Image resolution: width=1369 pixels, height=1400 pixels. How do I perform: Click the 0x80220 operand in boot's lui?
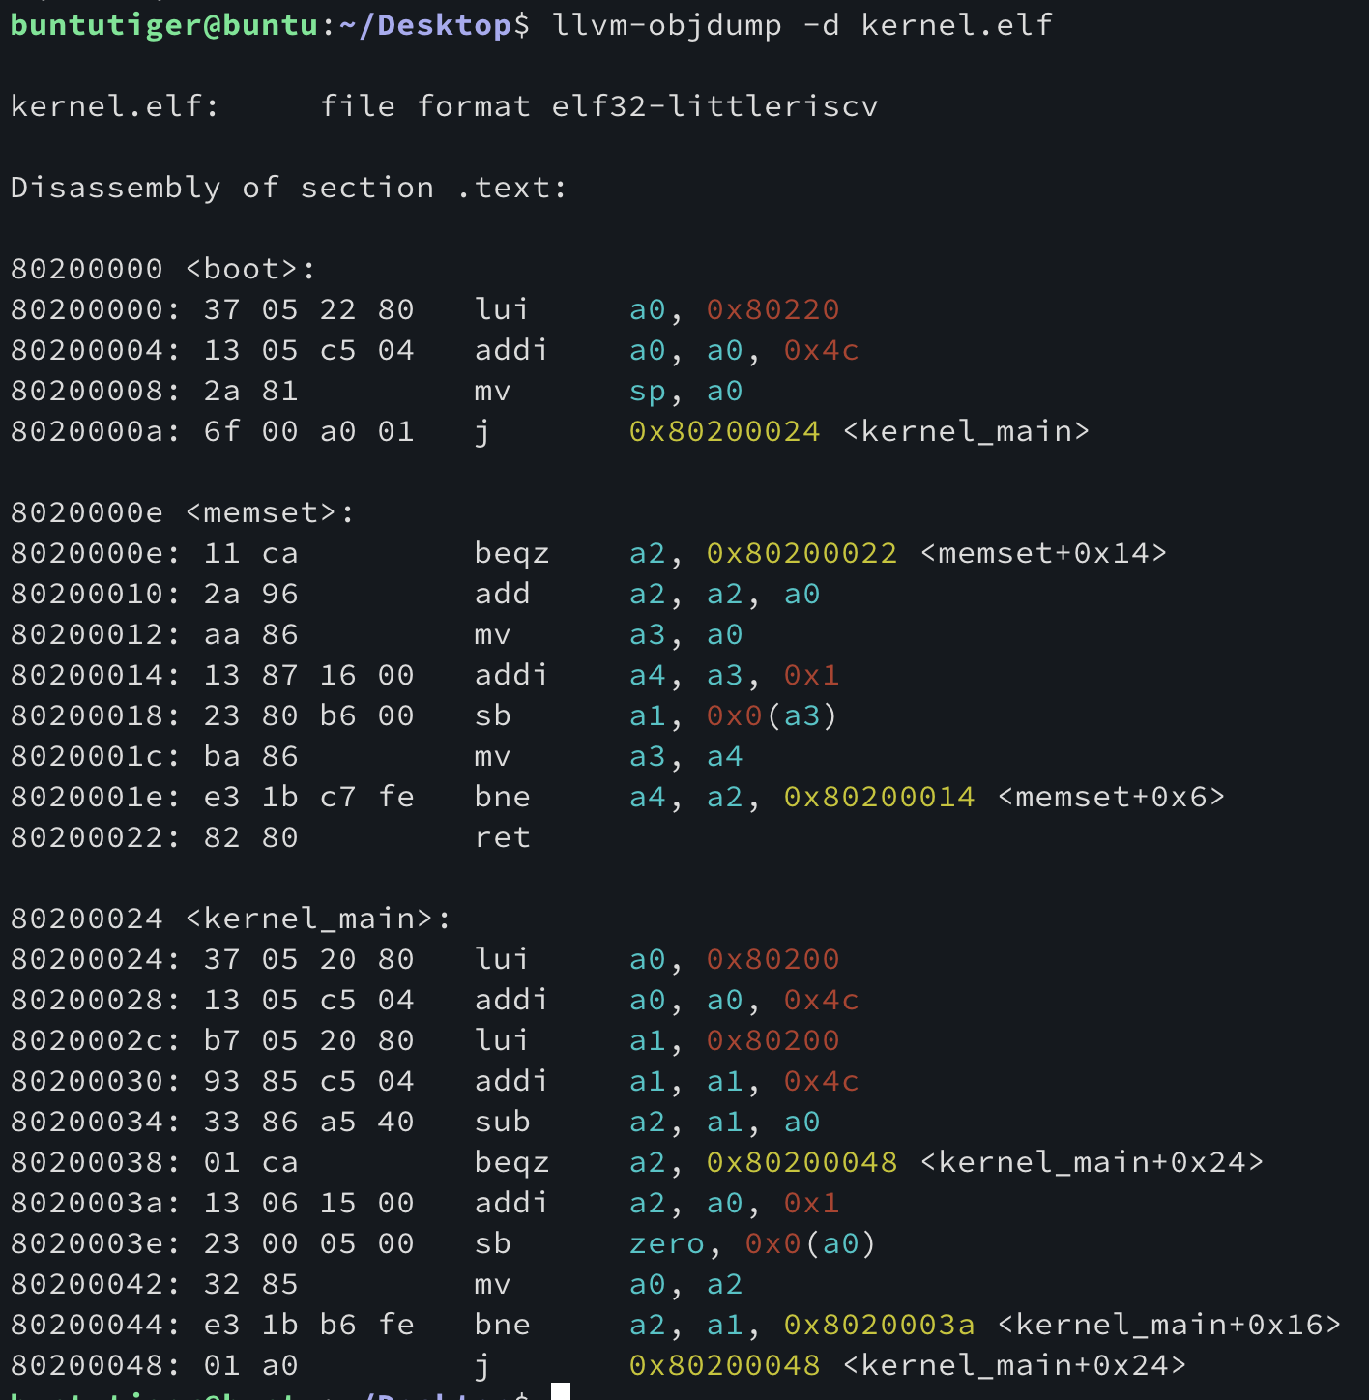coord(772,309)
